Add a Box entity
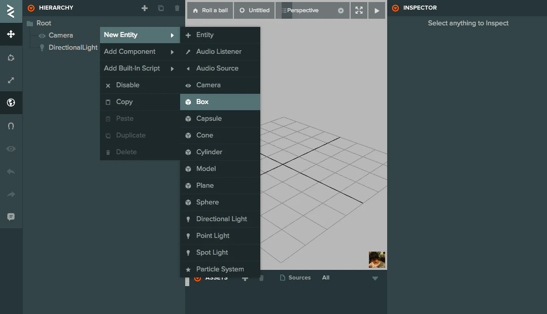 220,102
